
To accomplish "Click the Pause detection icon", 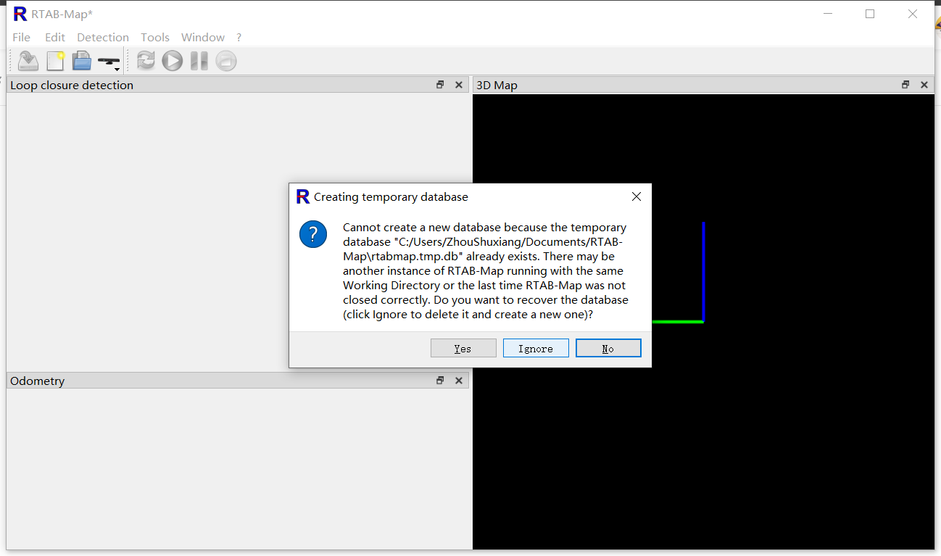I will pos(199,61).
